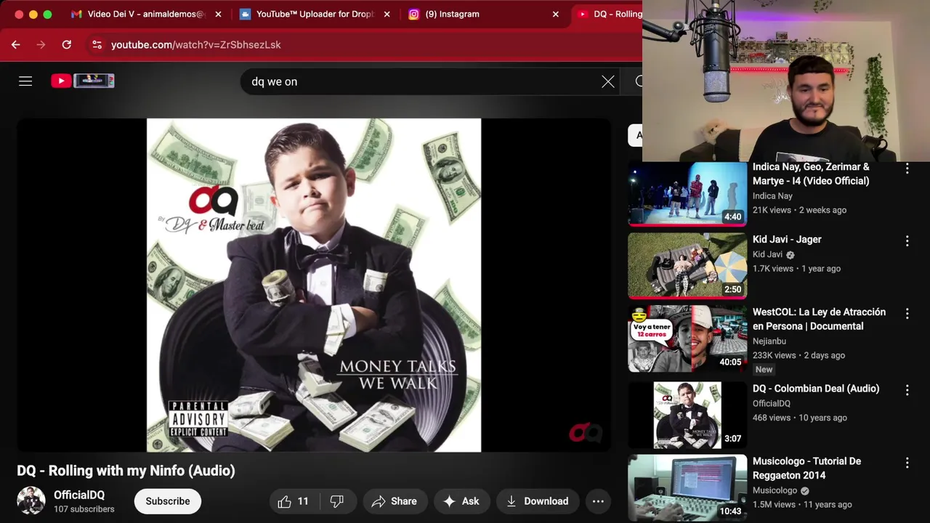Open the YouTube hamburger guide menu

[25, 81]
